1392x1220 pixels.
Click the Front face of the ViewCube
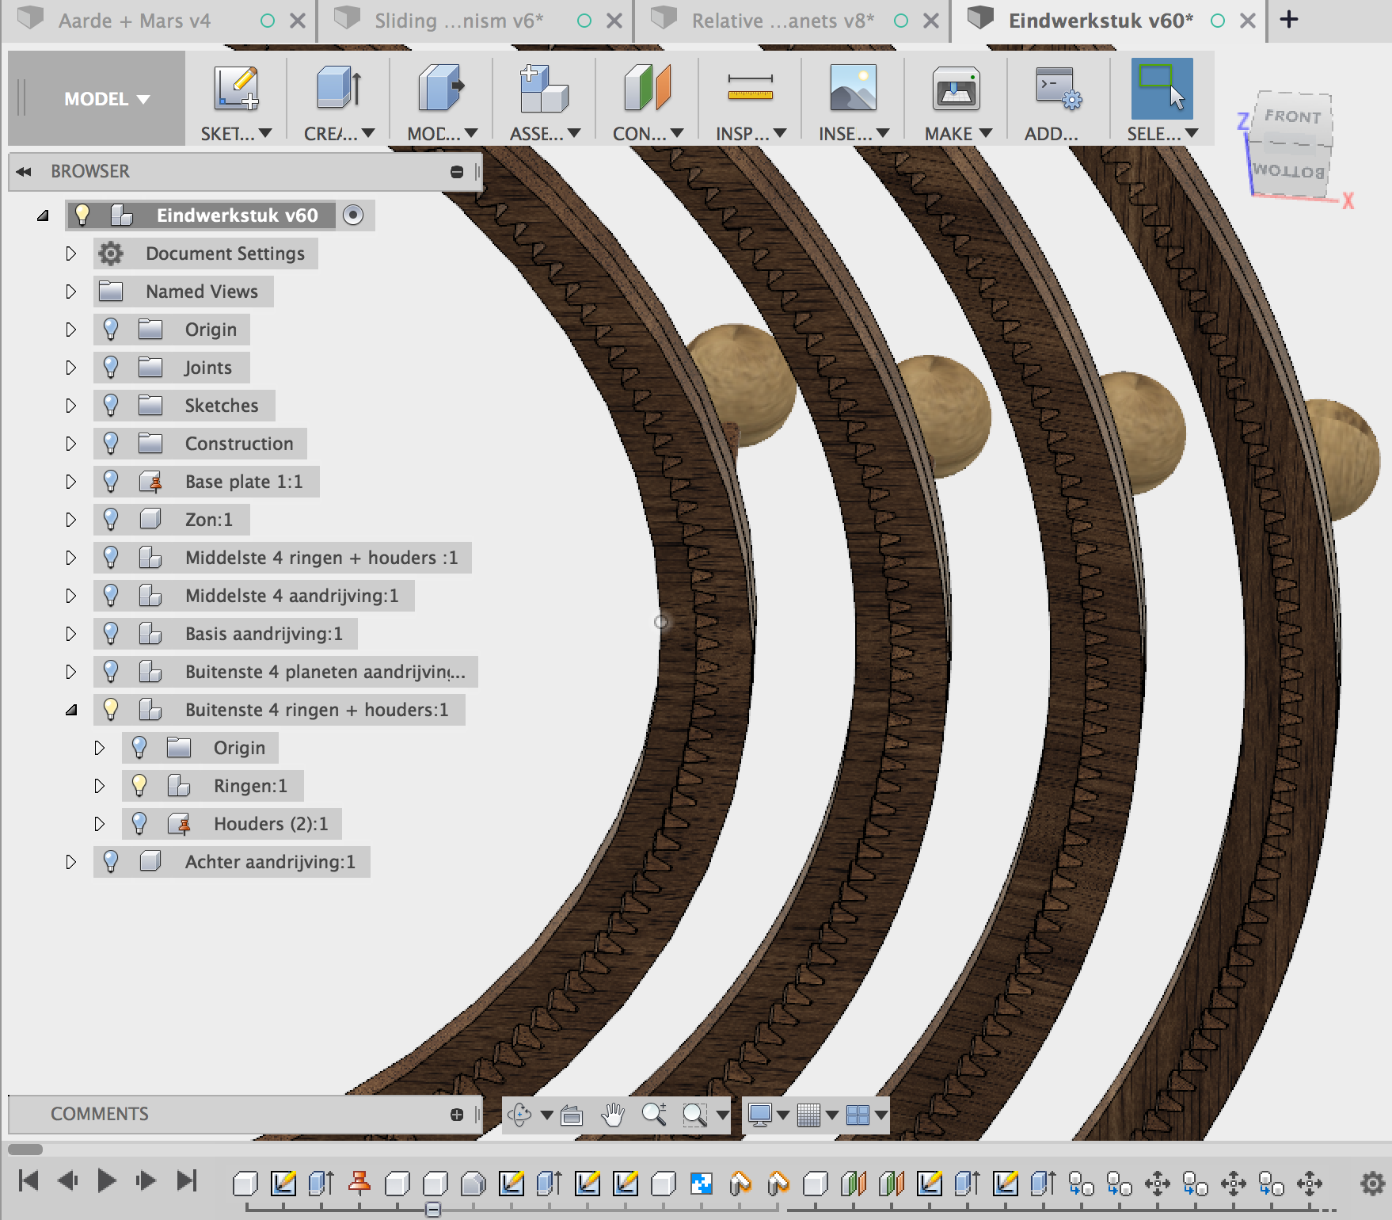pyautogui.click(x=1292, y=116)
